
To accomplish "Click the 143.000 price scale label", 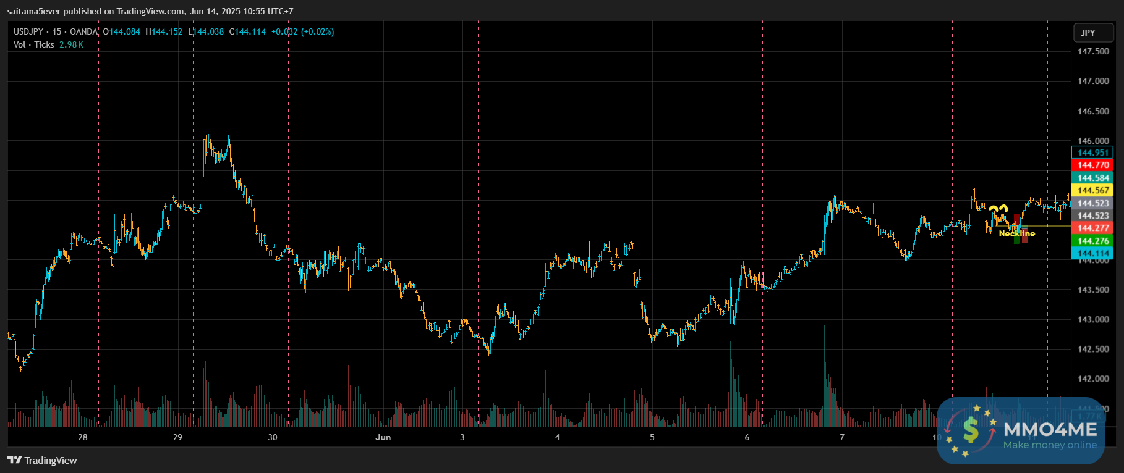I will pos(1093,319).
